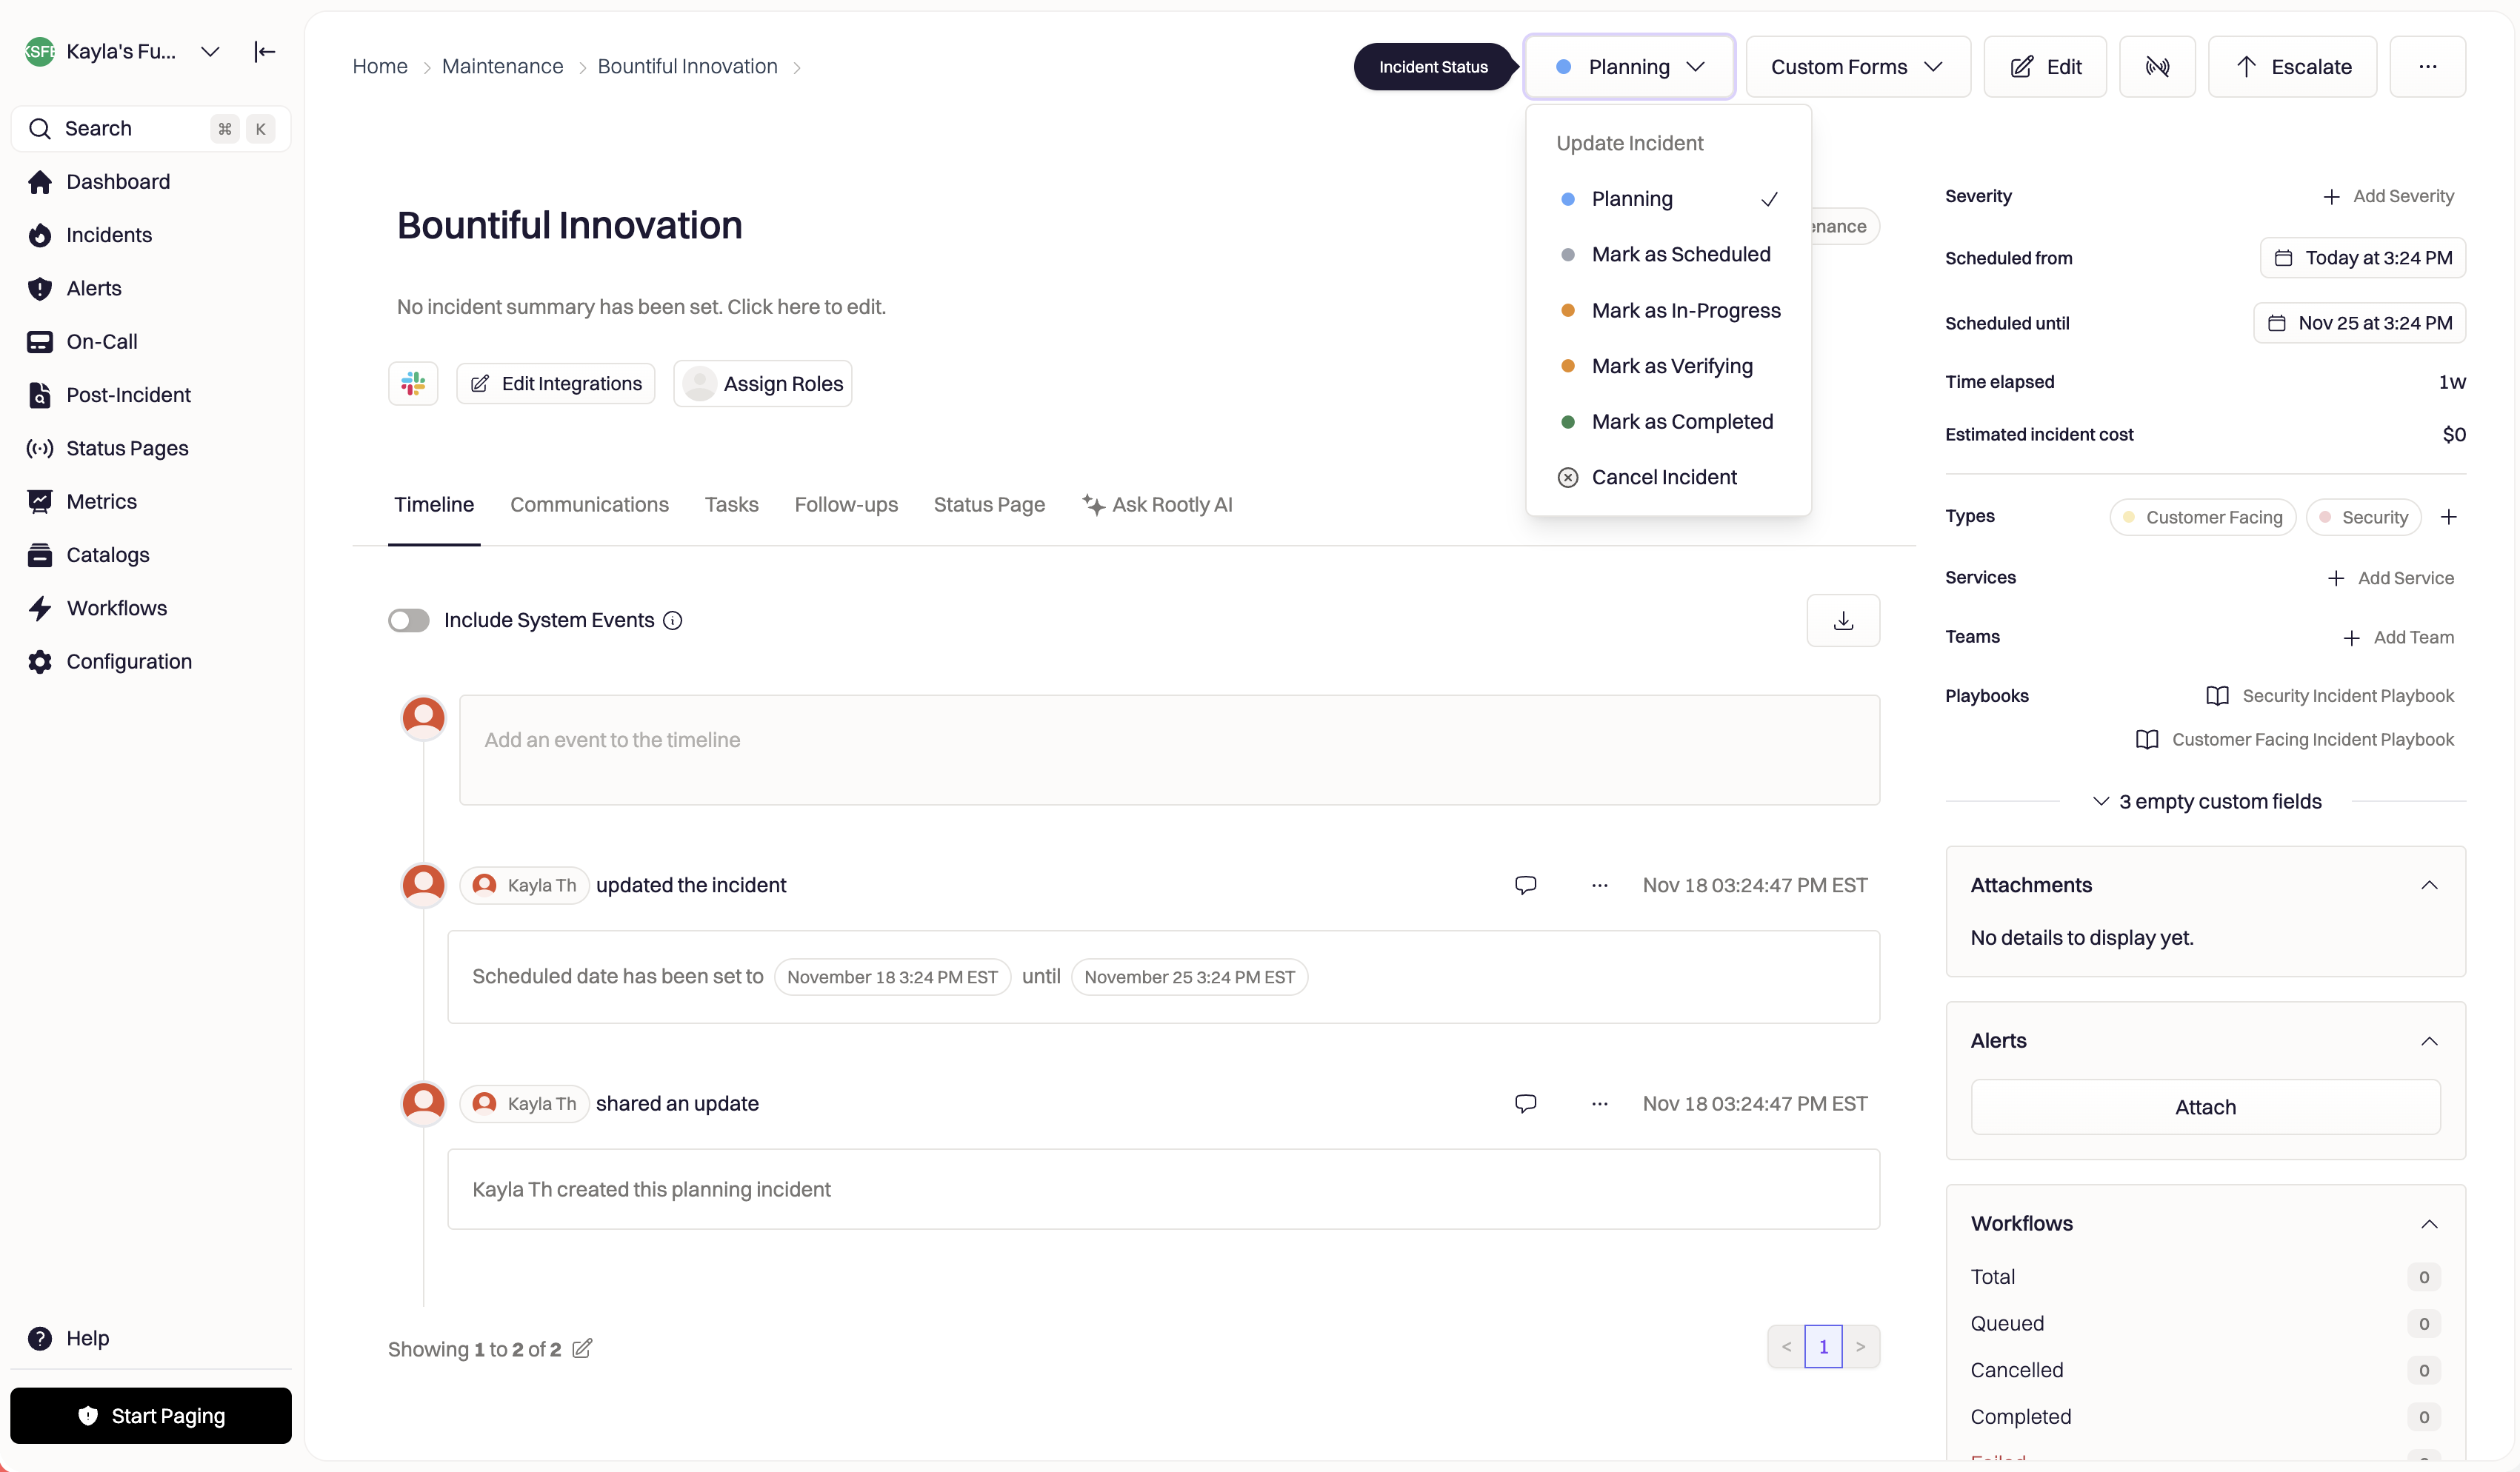Click the Slack integration icon

(x=413, y=384)
